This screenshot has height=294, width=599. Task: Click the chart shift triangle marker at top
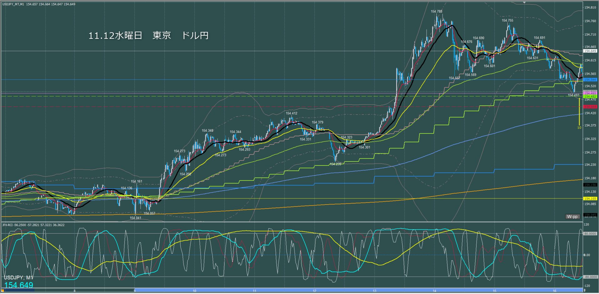coord(525,3)
